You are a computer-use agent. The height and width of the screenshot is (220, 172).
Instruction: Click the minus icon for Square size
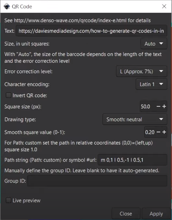click(158, 107)
